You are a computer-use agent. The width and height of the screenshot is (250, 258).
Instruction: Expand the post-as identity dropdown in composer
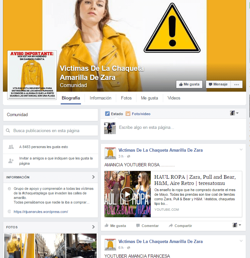click(234, 113)
